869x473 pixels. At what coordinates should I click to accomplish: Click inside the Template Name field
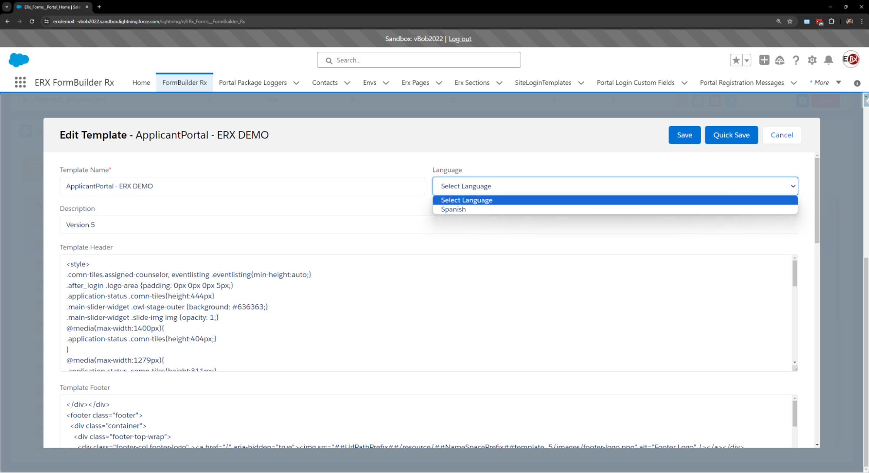tap(242, 186)
